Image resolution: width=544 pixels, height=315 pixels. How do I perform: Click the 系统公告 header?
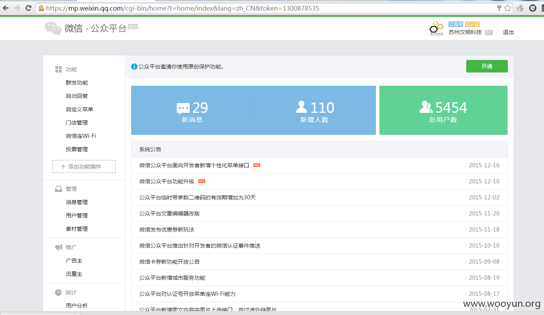point(150,149)
